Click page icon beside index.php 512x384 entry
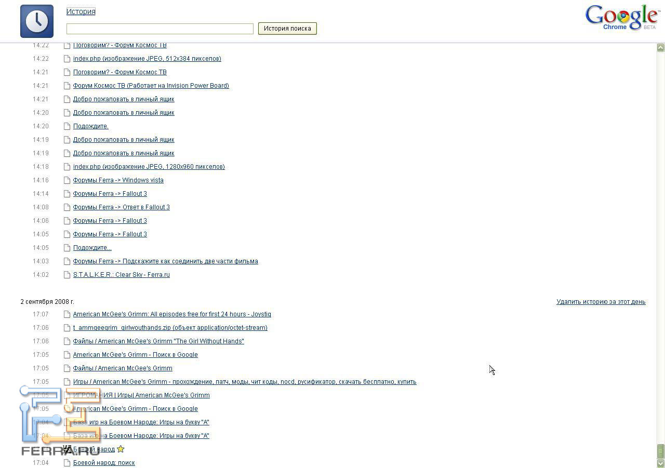This screenshot has height=468, width=665. pos(67,59)
